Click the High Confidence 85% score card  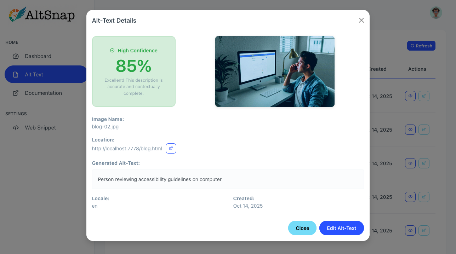point(134,71)
